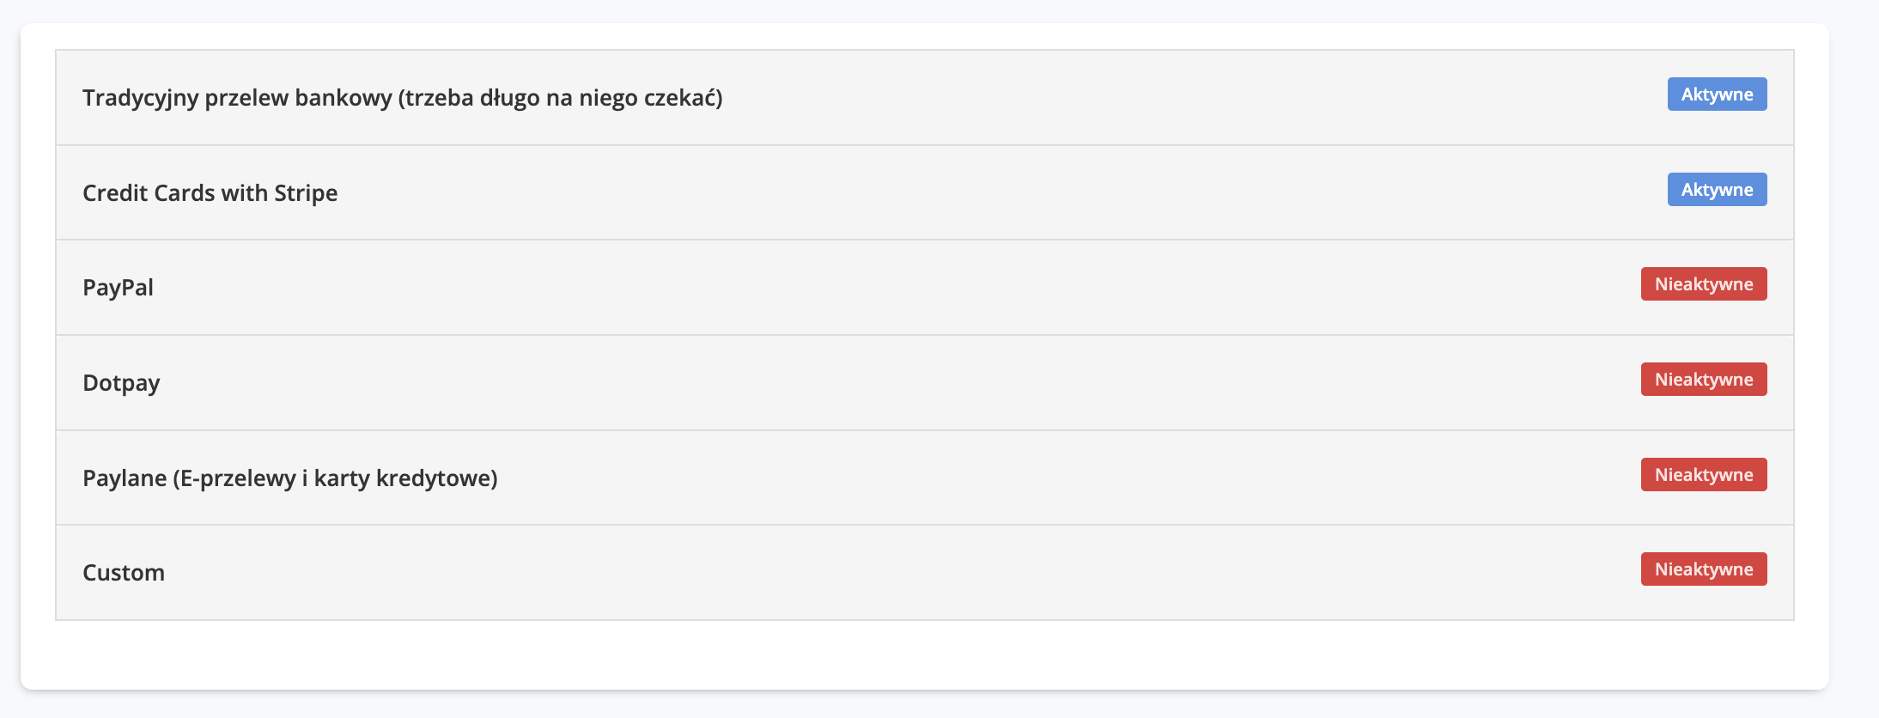
Task: Click the Aktywne badge on the Stripe row
Action: click(x=1717, y=190)
